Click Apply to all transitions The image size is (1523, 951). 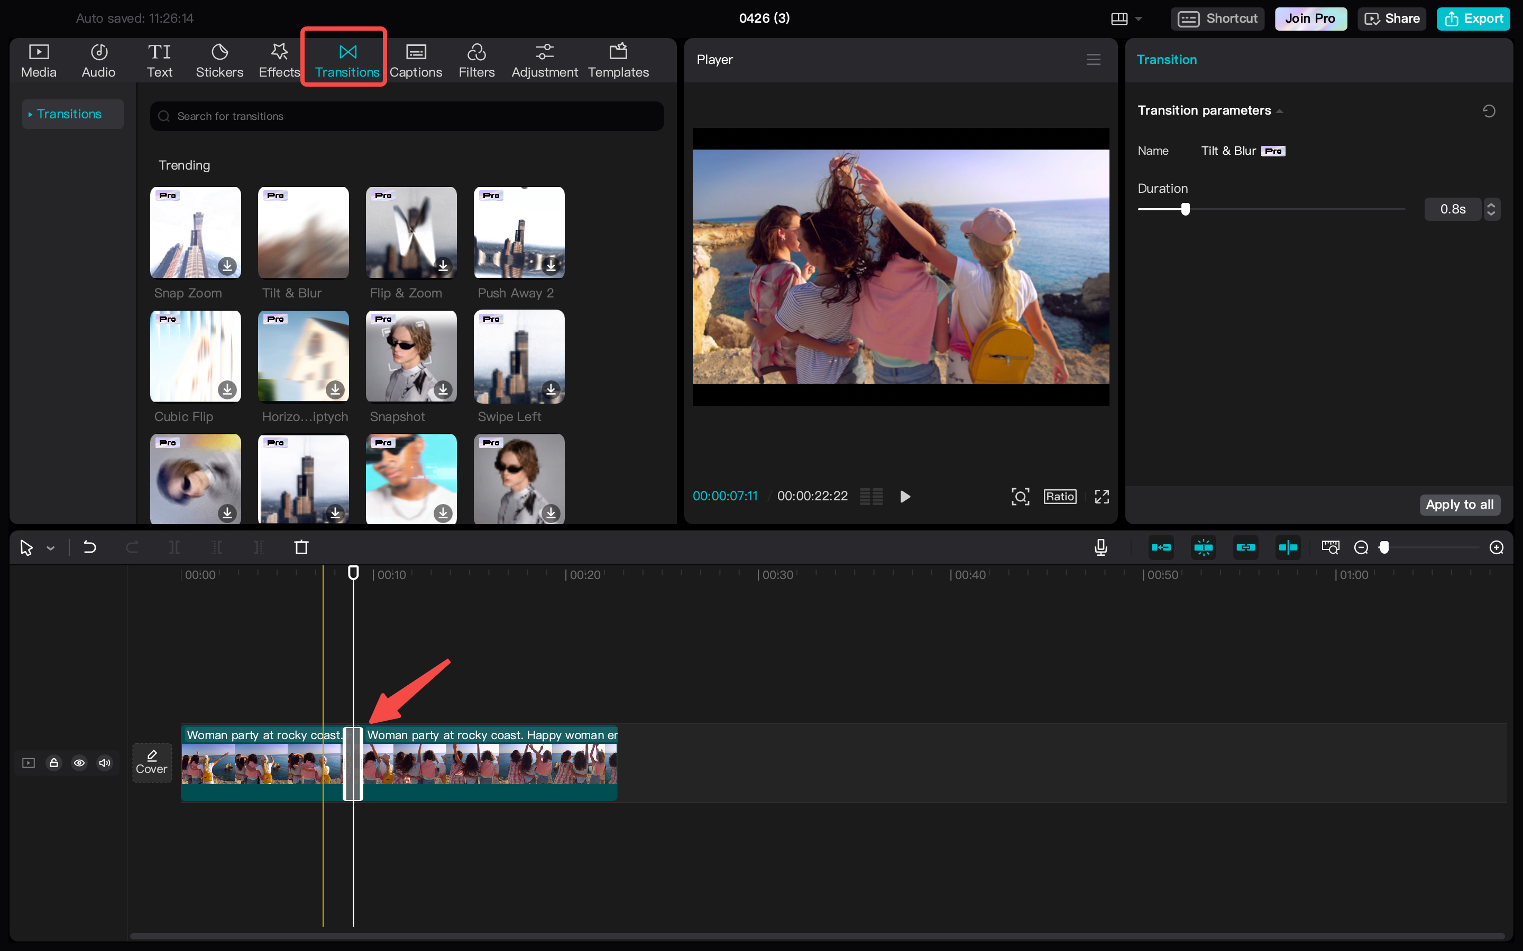[1460, 505]
